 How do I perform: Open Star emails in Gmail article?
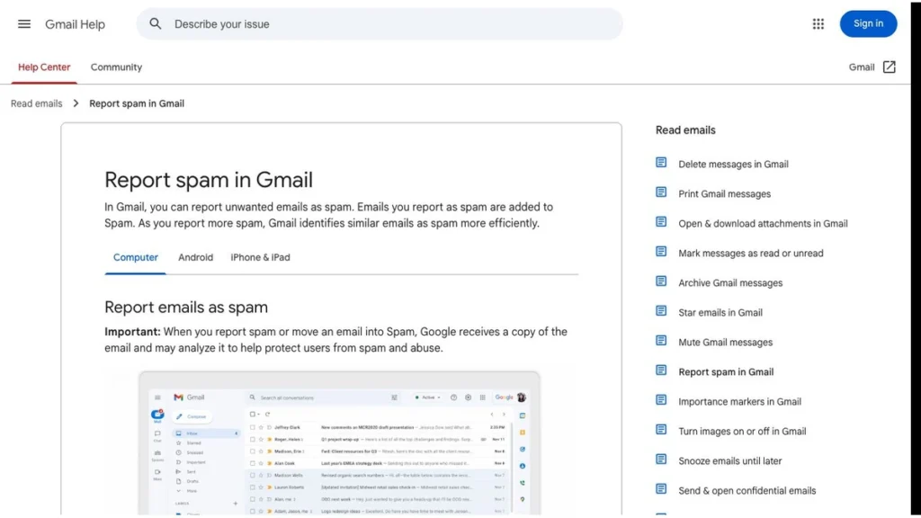(720, 312)
